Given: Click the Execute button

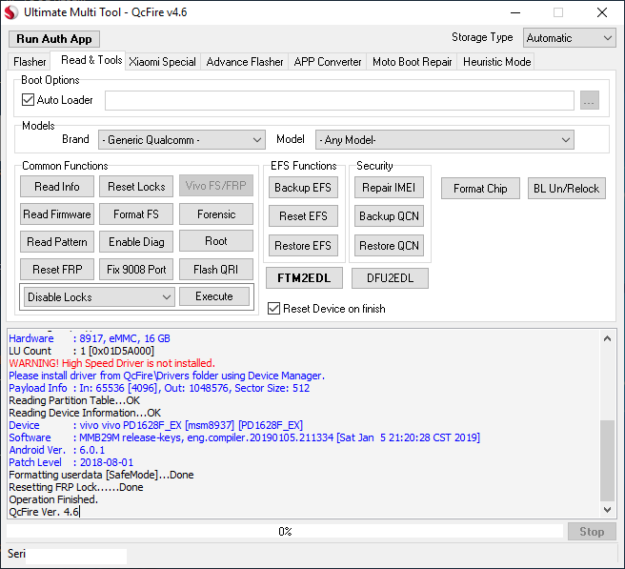Looking at the screenshot, I should tap(214, 296).
